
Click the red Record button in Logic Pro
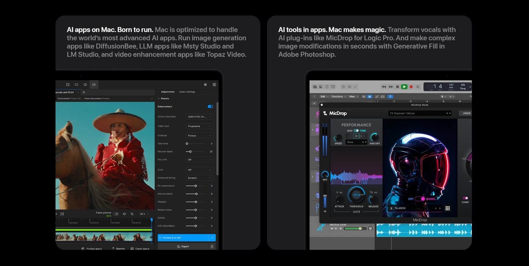[x=411, y=87]
